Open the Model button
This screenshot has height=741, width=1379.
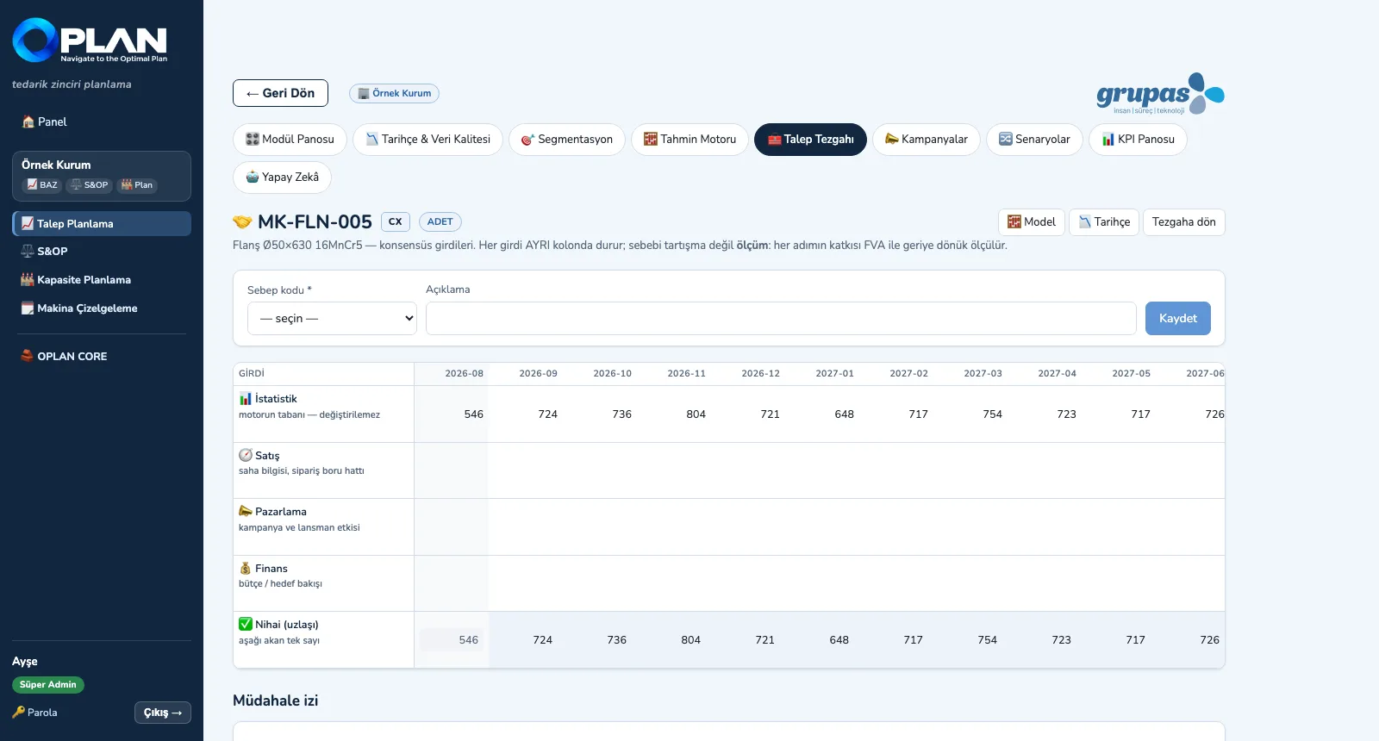pos(1032,222)
